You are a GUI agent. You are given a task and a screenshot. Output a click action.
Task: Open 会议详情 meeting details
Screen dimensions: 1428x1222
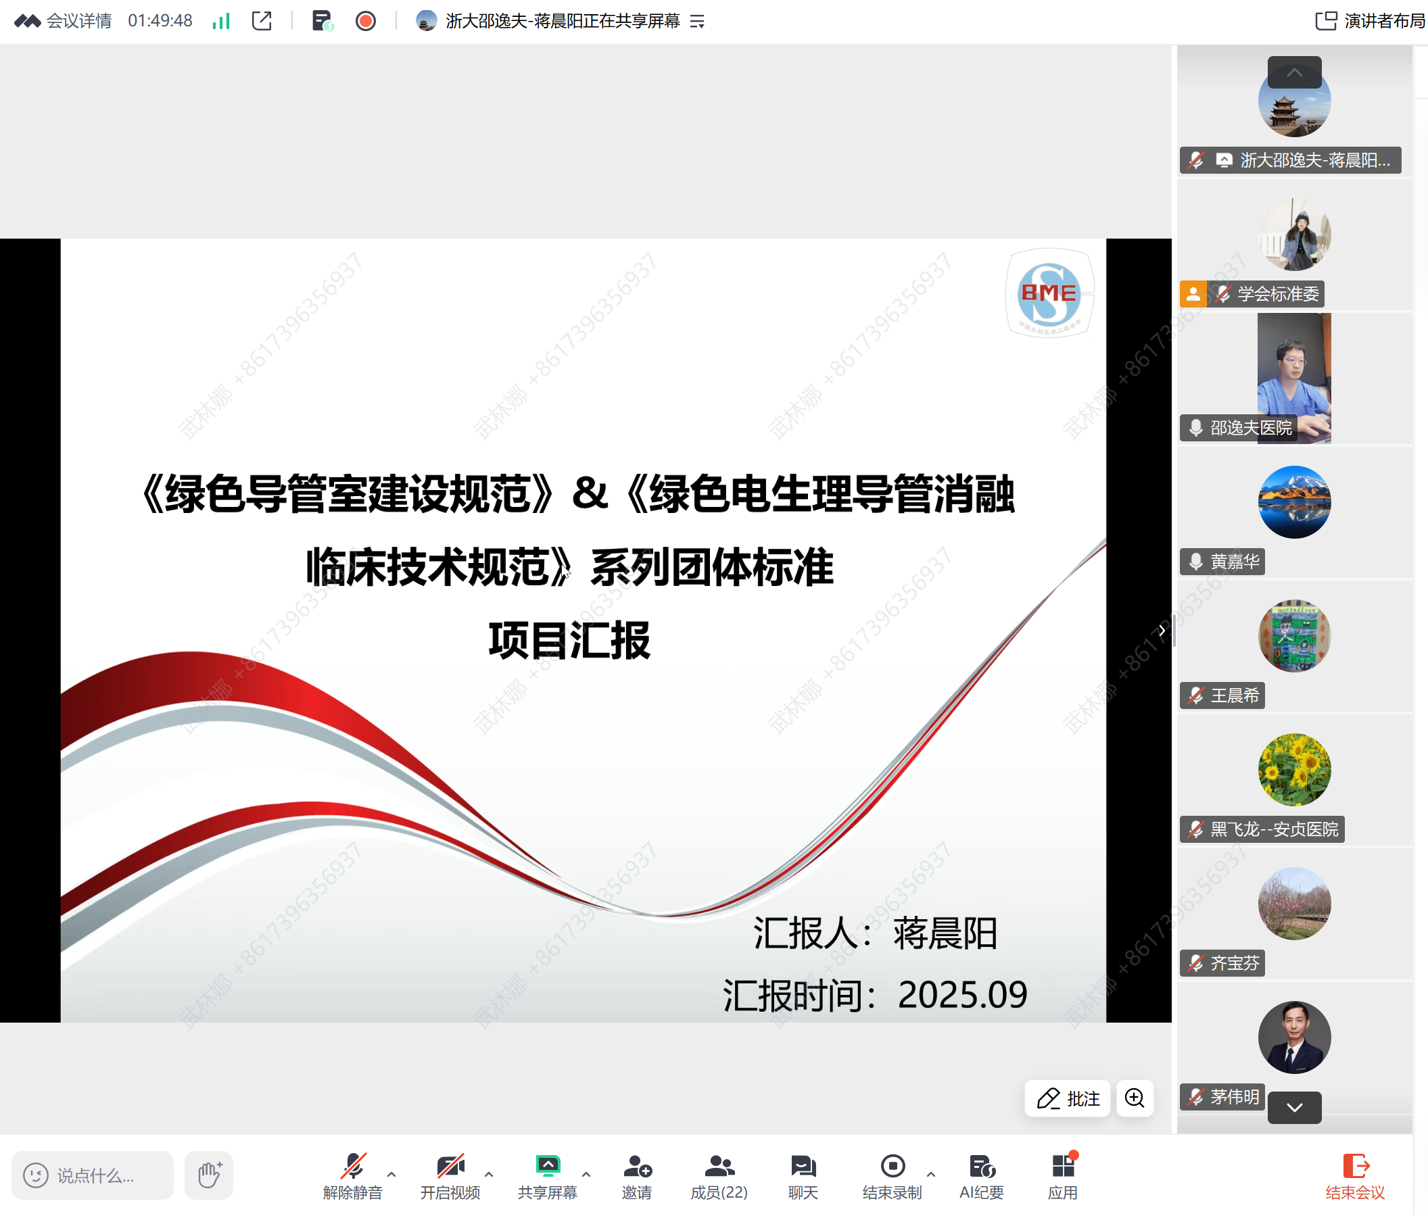(78, 21)
